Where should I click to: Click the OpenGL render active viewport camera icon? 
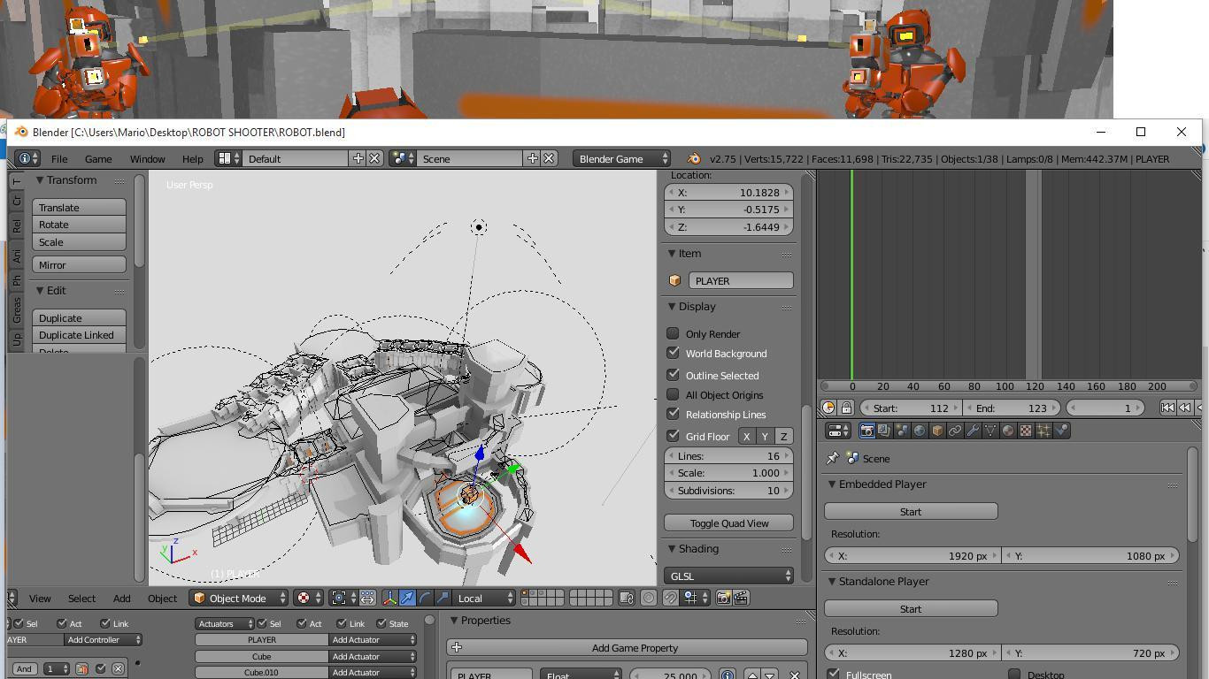[723, 598]
